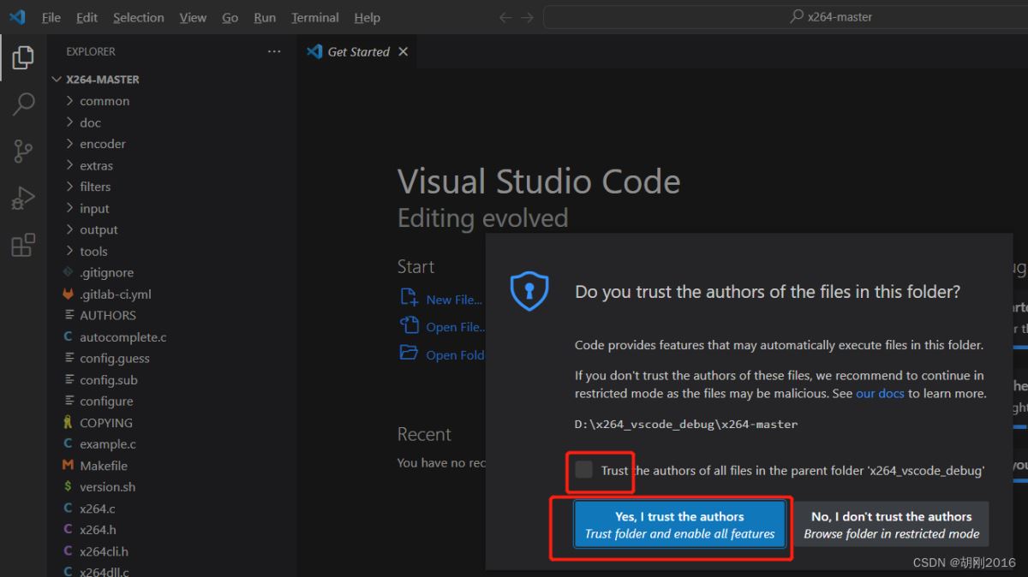Expand the input folder
This screenshot has height=577, width=1028.
pos(70,208)
